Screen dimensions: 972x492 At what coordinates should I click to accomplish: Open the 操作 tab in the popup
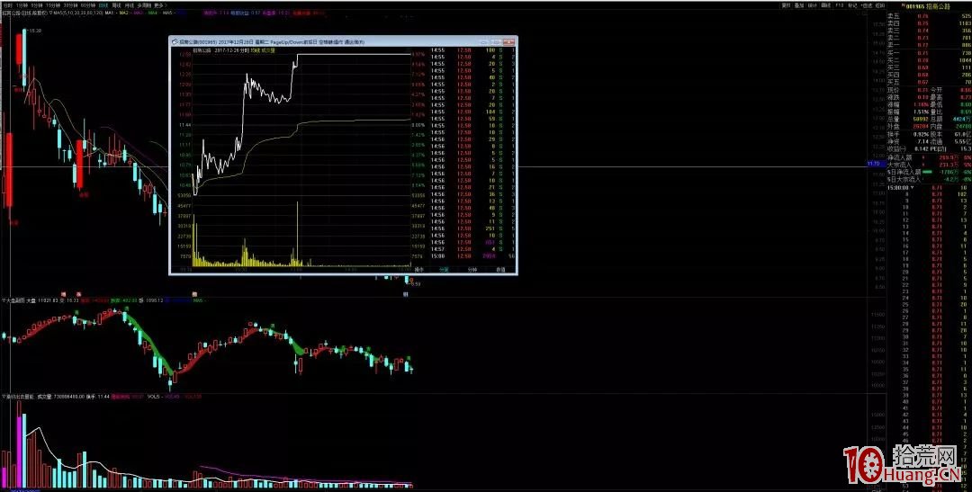[x=418, y=270]
